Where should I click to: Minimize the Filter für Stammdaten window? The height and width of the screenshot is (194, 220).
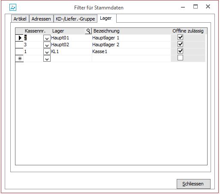[183, 7]
